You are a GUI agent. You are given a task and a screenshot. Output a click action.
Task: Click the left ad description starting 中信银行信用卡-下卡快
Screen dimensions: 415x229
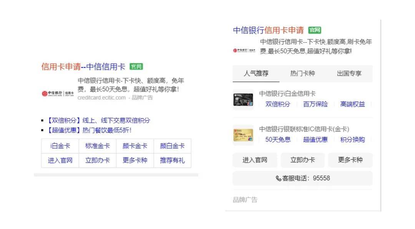pyautogui.click(x=131, y=85)
